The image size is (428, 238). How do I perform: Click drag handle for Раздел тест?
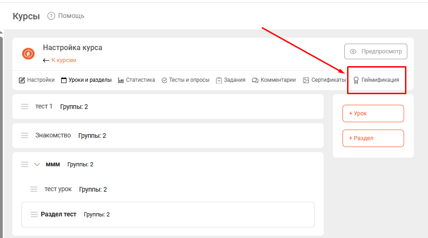[34, 215]
